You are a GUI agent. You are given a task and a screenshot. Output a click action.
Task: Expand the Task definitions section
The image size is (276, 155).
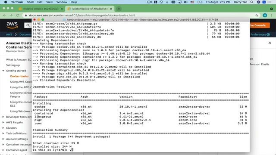pyautogui.click(x=3, y=133)
